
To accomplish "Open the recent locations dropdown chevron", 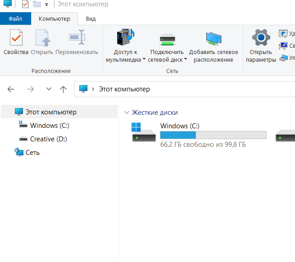I will (49, 89).
